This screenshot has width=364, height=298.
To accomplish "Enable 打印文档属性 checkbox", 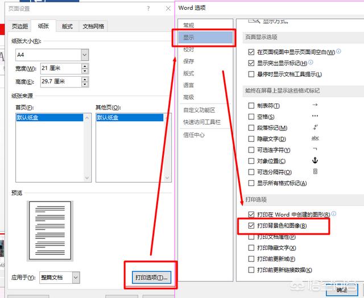I will point(251,237).
